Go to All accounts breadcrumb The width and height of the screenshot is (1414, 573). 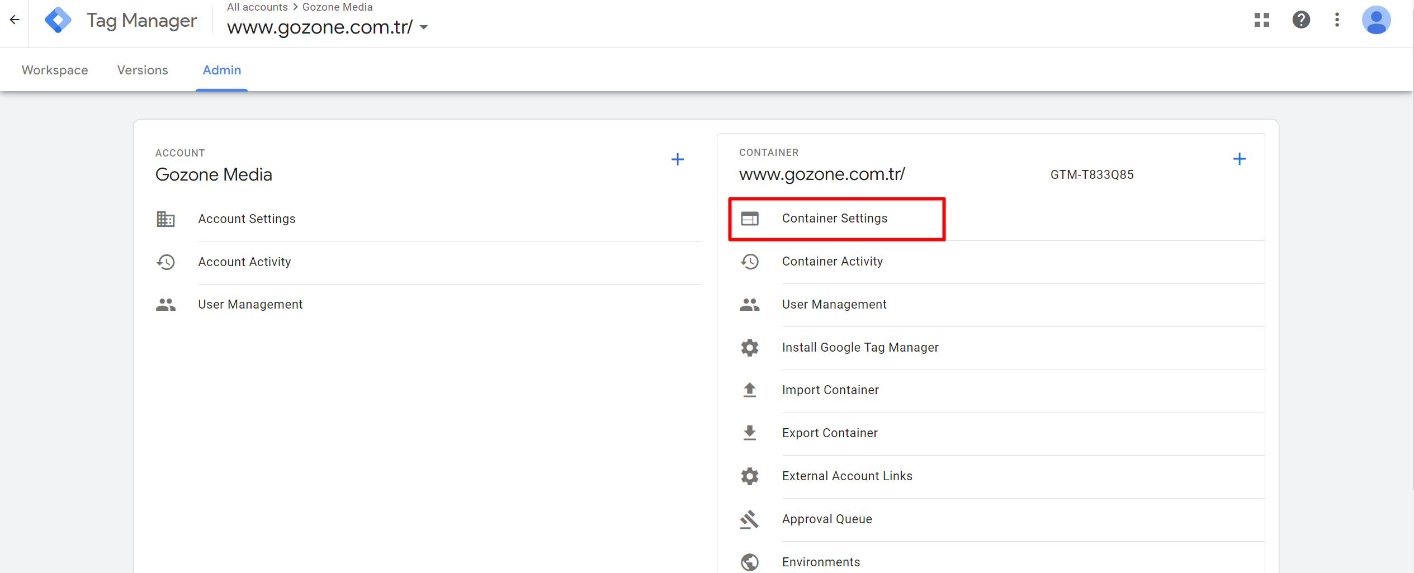257,7
